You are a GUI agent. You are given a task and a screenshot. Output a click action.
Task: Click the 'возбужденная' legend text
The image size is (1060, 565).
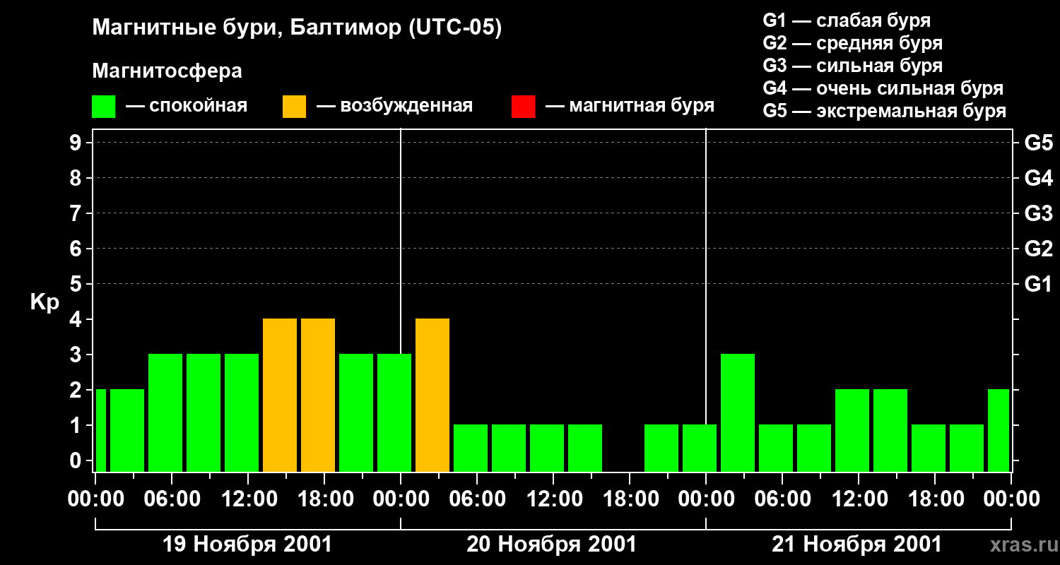coord(406,106)
